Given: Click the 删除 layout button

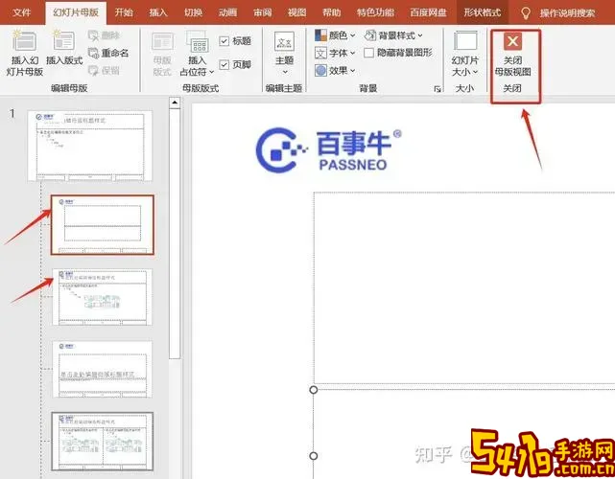Looking at the screenshot, I should tap(105, 35).
